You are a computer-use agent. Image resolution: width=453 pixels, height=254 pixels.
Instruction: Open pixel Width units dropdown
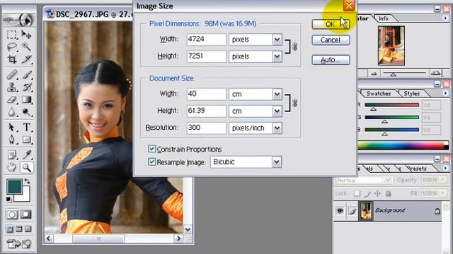(277, 40)
